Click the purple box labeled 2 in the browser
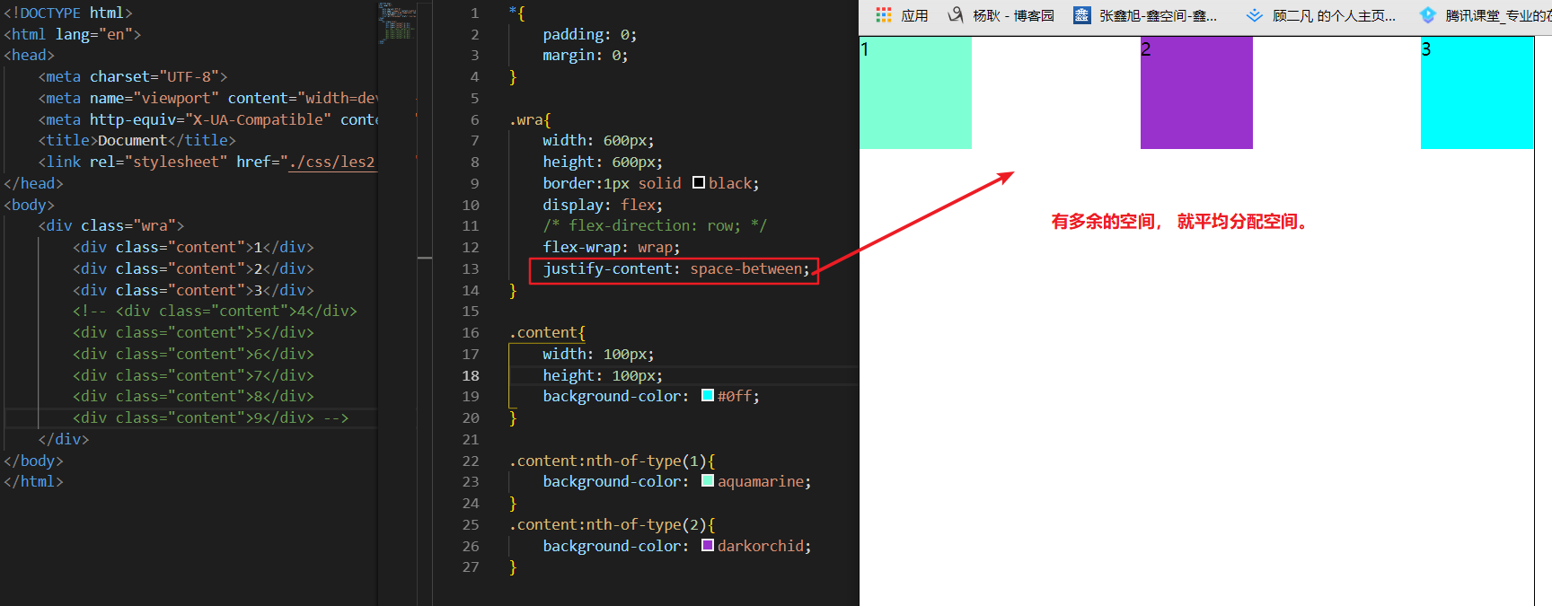The height and width of the screenshot is (606, 1552). click(1196, 92)
